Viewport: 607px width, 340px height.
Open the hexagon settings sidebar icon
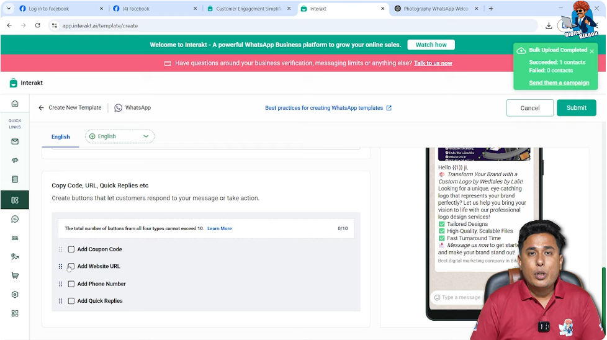point(15,294)
